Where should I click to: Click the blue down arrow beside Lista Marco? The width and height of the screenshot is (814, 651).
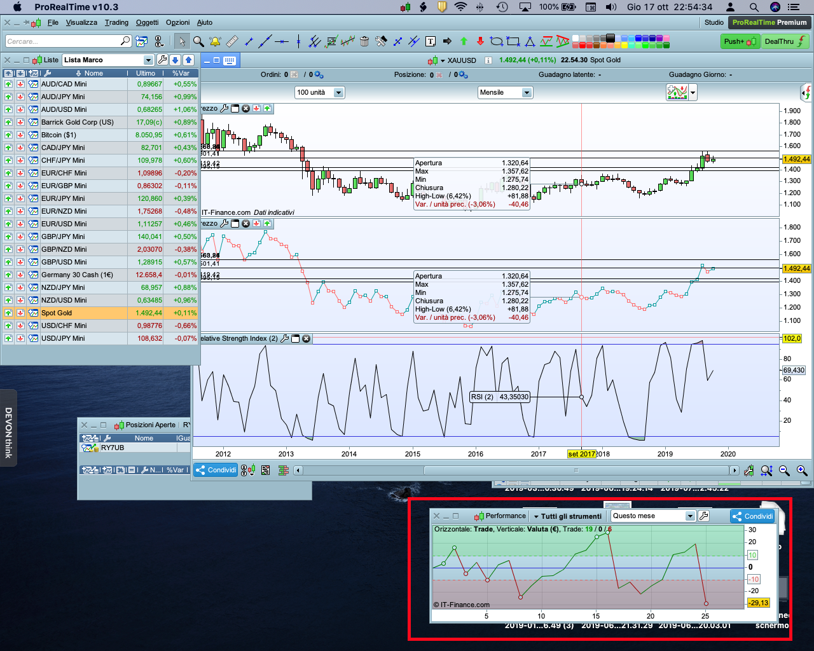click(176, 60)
